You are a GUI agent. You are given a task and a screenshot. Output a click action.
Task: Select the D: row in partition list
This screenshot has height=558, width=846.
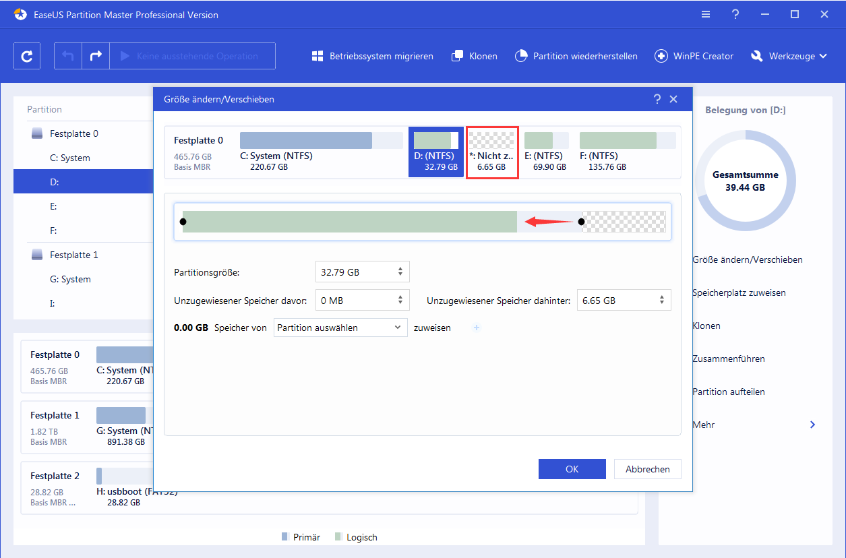[x=84, y=182]
